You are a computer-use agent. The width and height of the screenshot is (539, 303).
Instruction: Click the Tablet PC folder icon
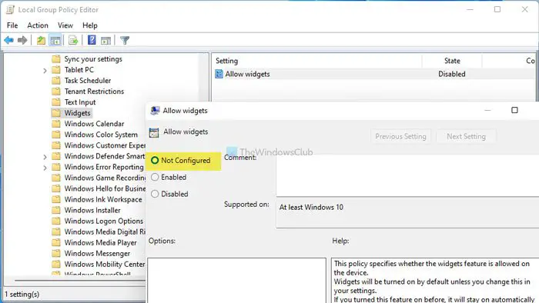pyautogui.click(x=56, y=70)
